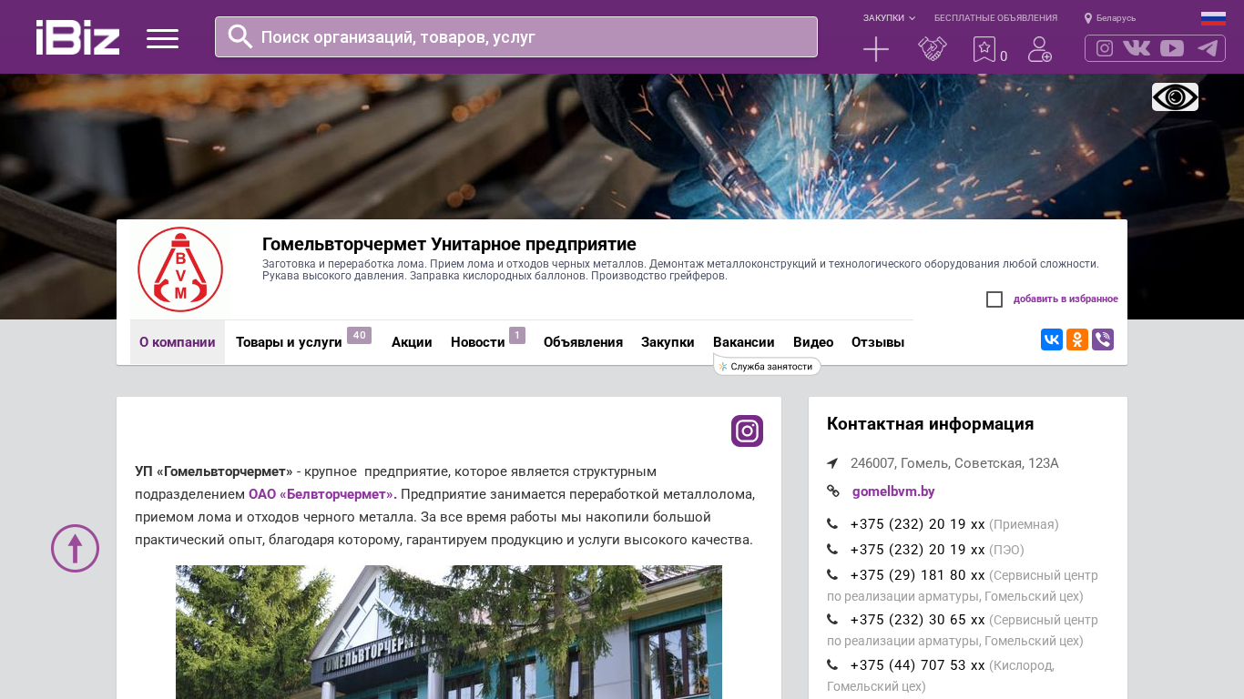Open VK link in header
The image size is (1244, 699).
pyautogui.click(x=1137, y=48)
